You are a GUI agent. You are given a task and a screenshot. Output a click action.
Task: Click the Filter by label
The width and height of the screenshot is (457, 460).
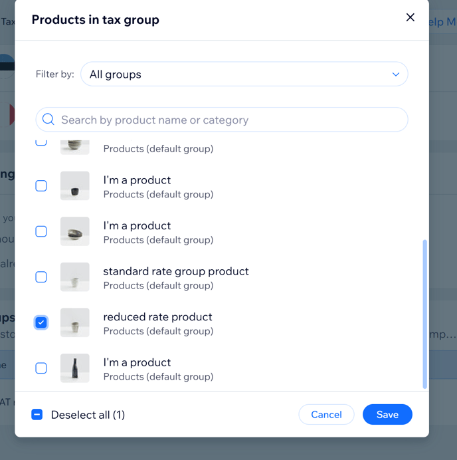(55, 74)
